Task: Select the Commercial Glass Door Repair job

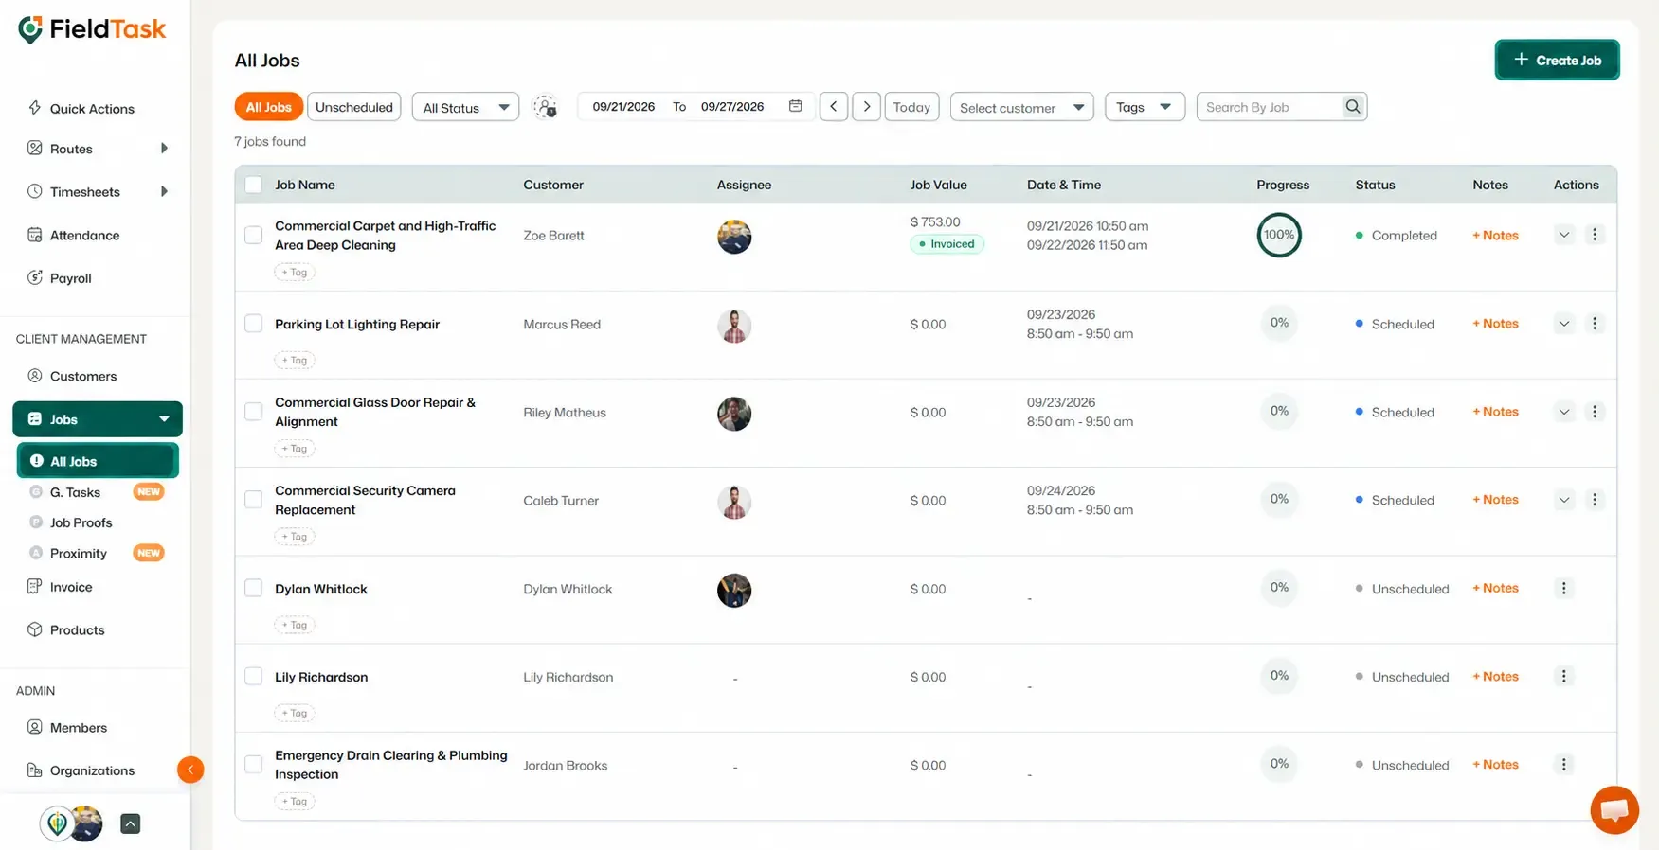Action: [x=254, y=412]
